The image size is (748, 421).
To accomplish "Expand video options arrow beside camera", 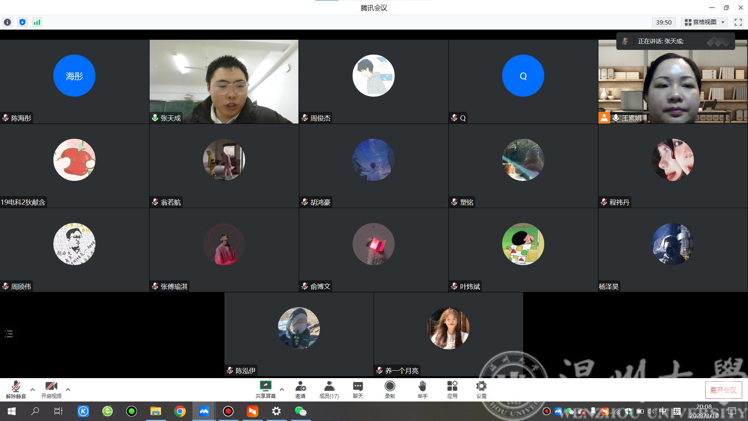I will click(x=68, y=389).
